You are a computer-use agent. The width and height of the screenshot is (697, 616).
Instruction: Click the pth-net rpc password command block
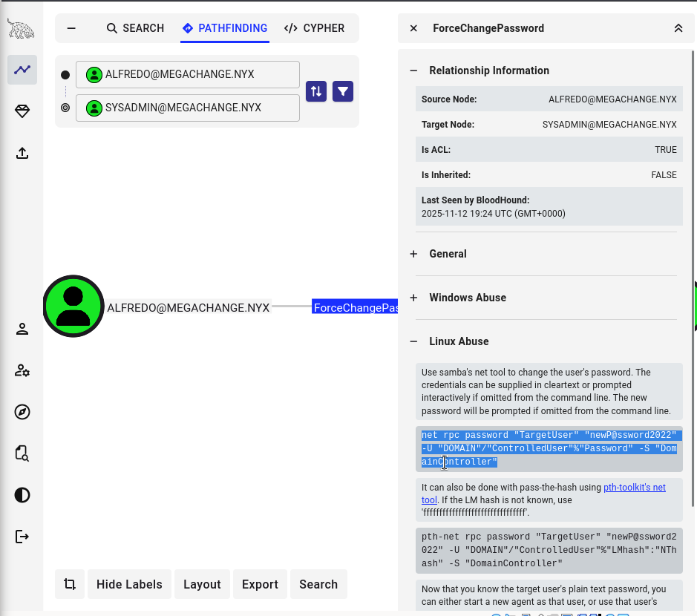click(x=549, y=550)
